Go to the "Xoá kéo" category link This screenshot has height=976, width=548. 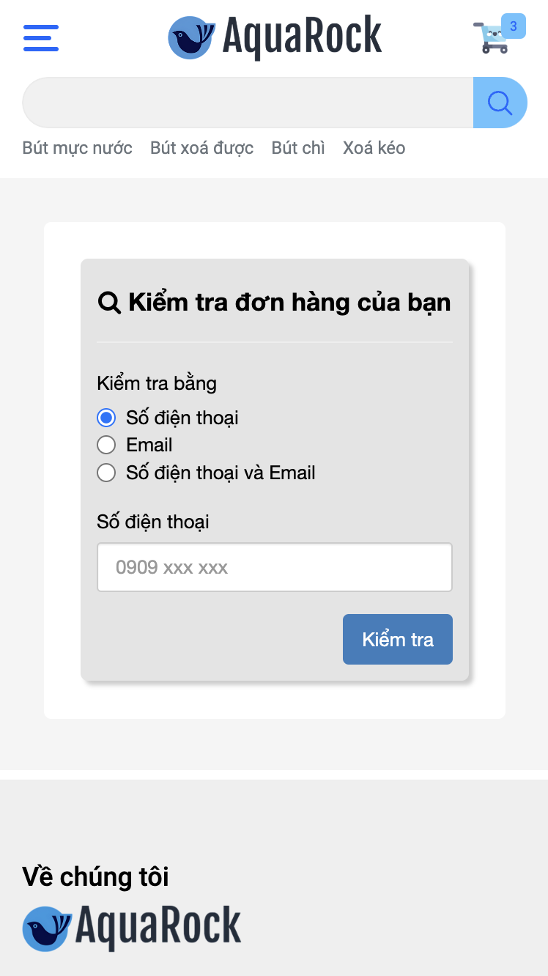point(374,148)
